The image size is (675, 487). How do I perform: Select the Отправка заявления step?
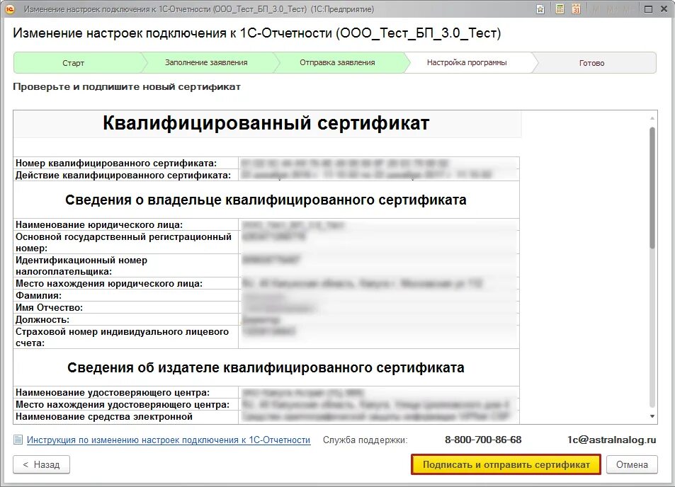coord(337,63)
